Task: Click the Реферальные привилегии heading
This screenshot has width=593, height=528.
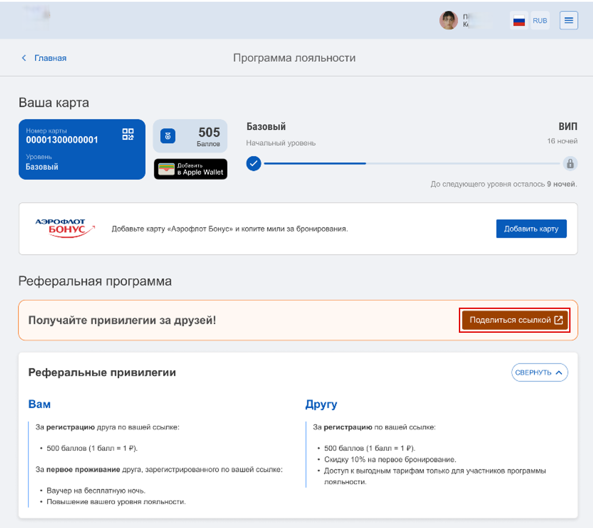Action: (102, 372)
